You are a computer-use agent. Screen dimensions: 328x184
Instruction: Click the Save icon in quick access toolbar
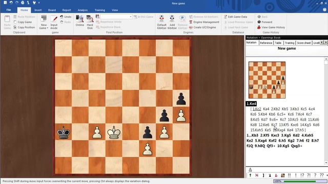click(x=5, y=3)
